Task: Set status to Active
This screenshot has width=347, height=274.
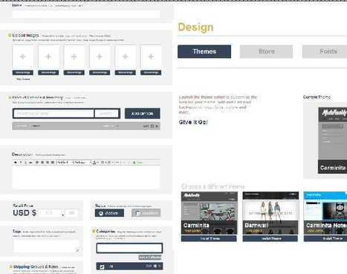Action: click(x=109, y=213)
